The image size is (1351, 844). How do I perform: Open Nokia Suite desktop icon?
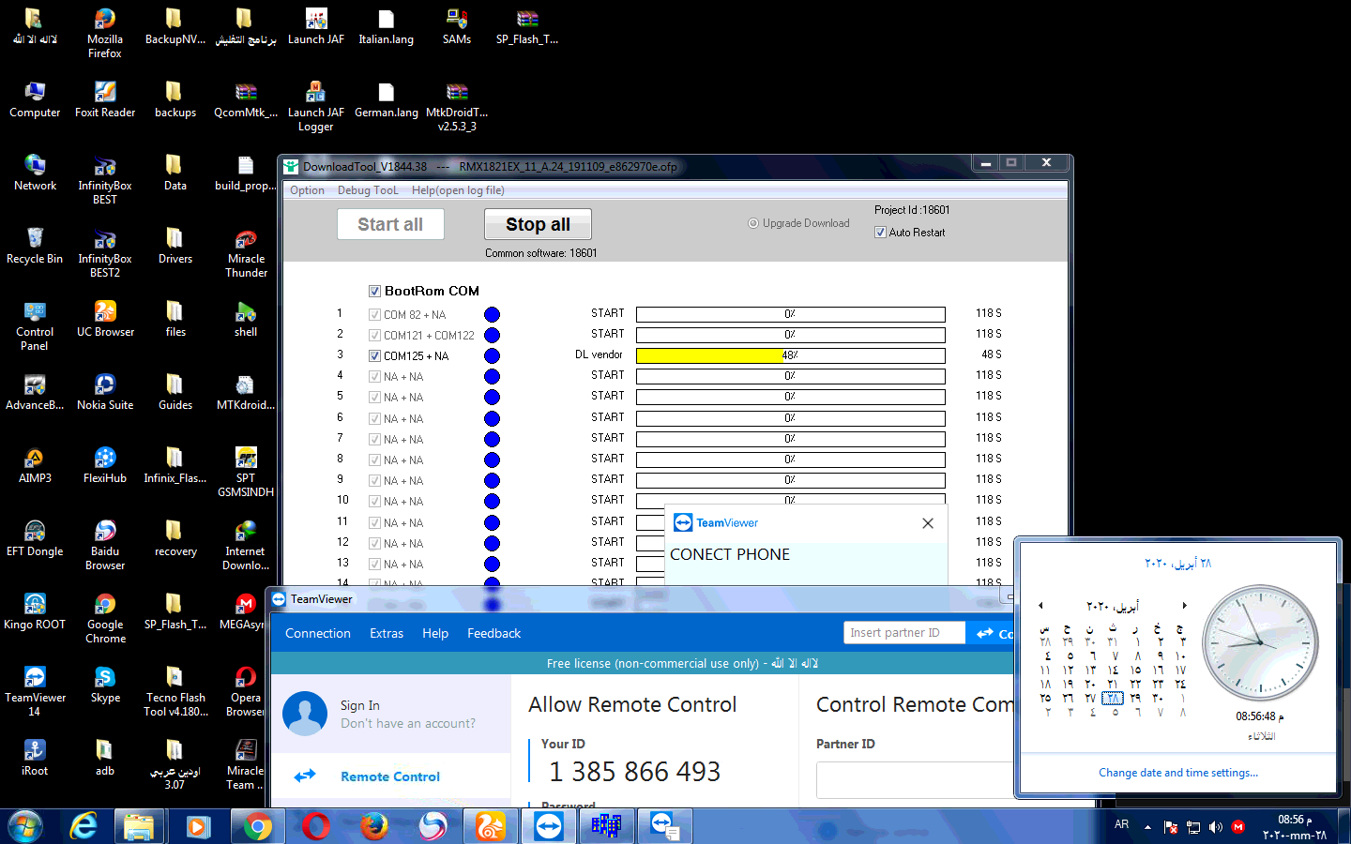coord(105,392)
